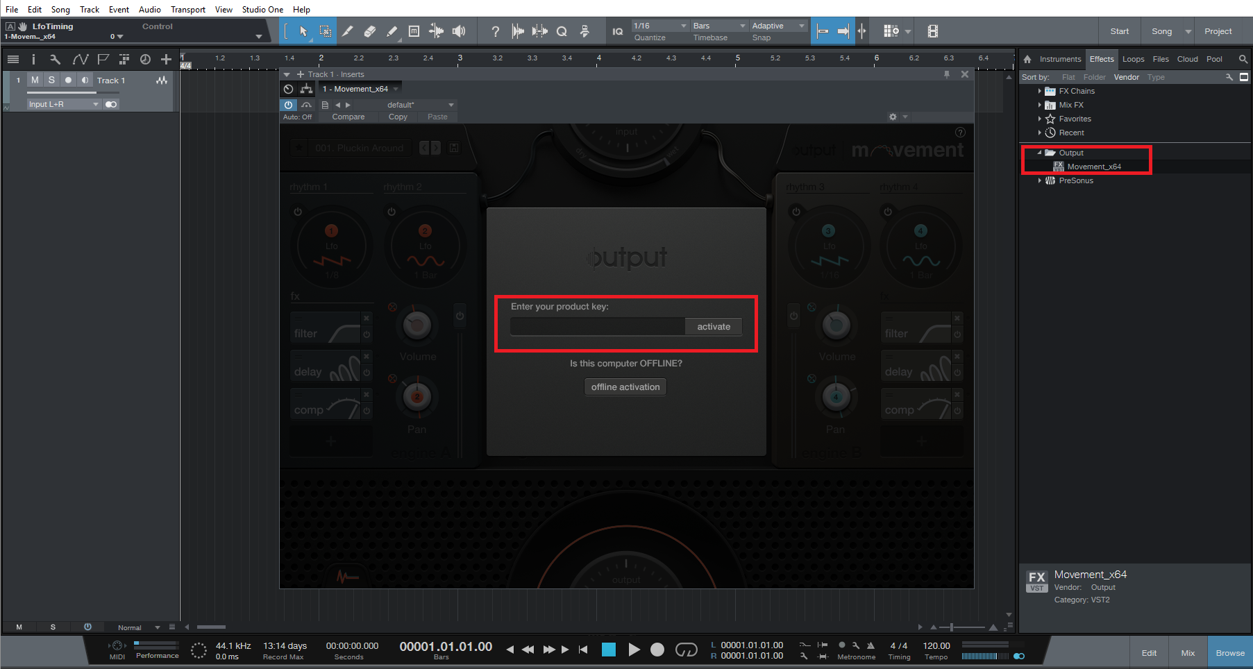Open the Audio menu
The image size is (1253, 669).
tap(149, 10)
